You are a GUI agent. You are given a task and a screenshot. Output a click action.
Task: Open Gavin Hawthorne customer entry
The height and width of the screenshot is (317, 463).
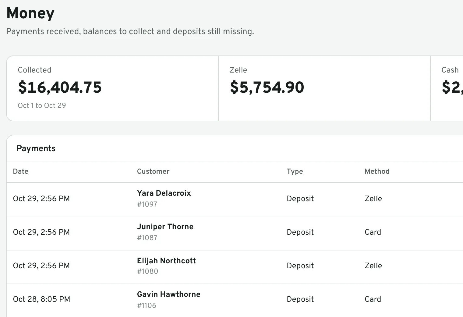point(169,294)
